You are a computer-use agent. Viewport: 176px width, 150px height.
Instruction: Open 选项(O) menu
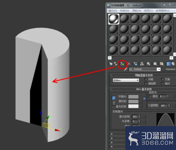(148, 11)
